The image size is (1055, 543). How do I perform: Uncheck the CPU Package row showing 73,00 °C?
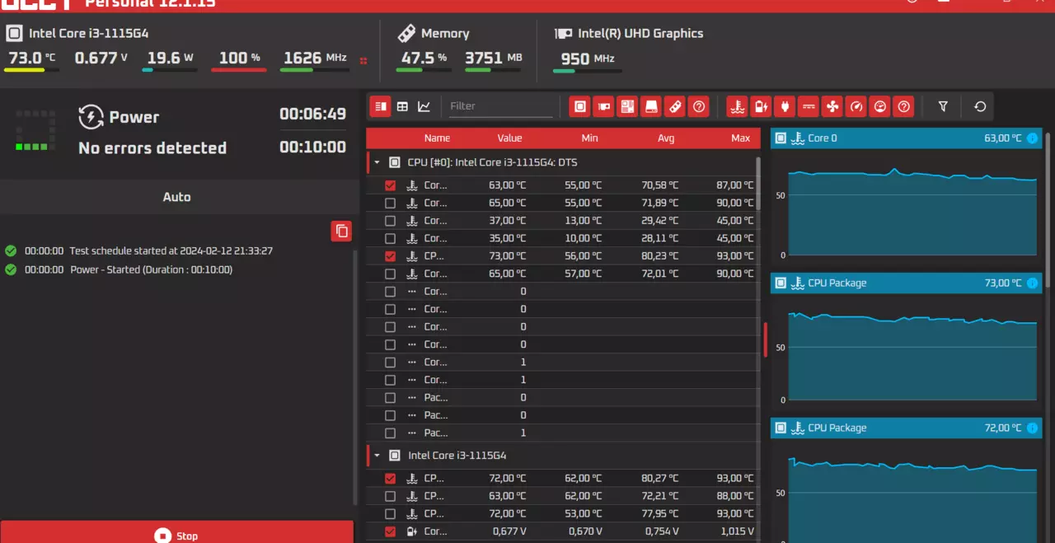coord(390,256)
